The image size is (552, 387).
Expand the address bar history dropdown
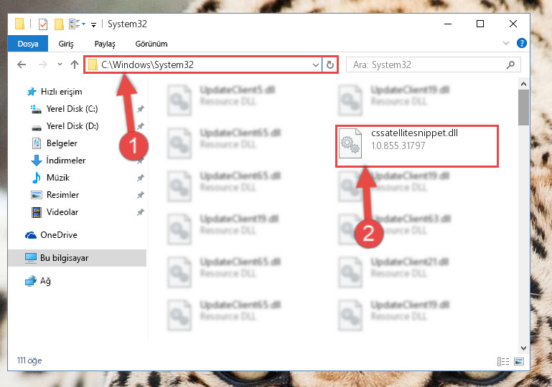315,65
